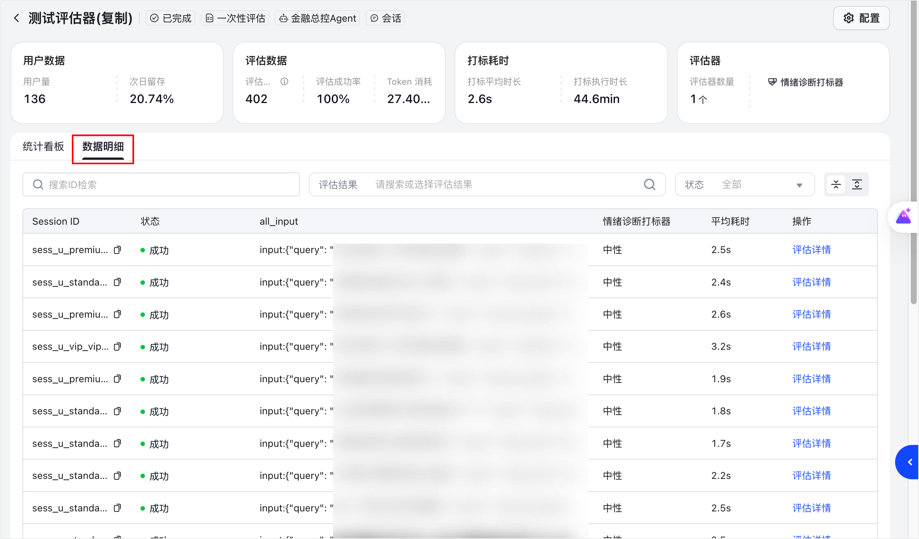Open 评估详情 for the 1.9s row
This screenshot has width=919, height=539.
click(x=811, y=379)
